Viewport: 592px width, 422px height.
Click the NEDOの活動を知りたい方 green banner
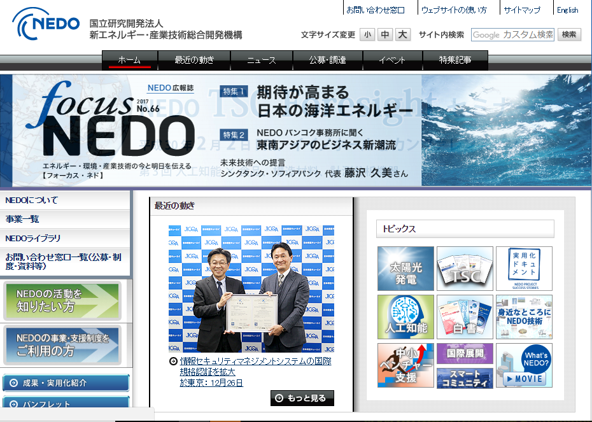pos(62,300)
